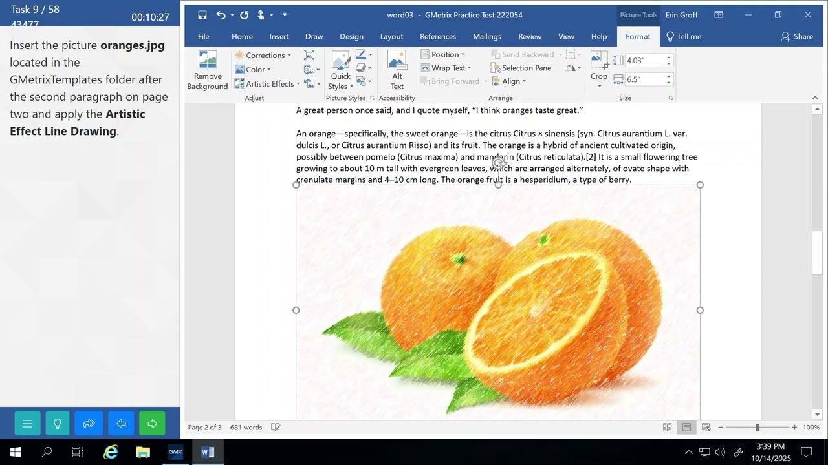Switch to Web Layout view icon

706,427
